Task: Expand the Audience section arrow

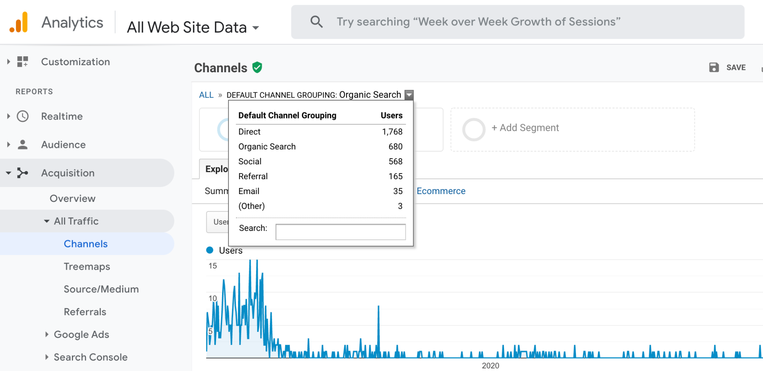Action: tap(9, 145)
